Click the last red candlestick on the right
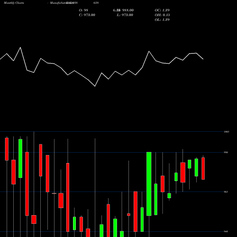Screen dimensions: 237x237 pos(203,168)
